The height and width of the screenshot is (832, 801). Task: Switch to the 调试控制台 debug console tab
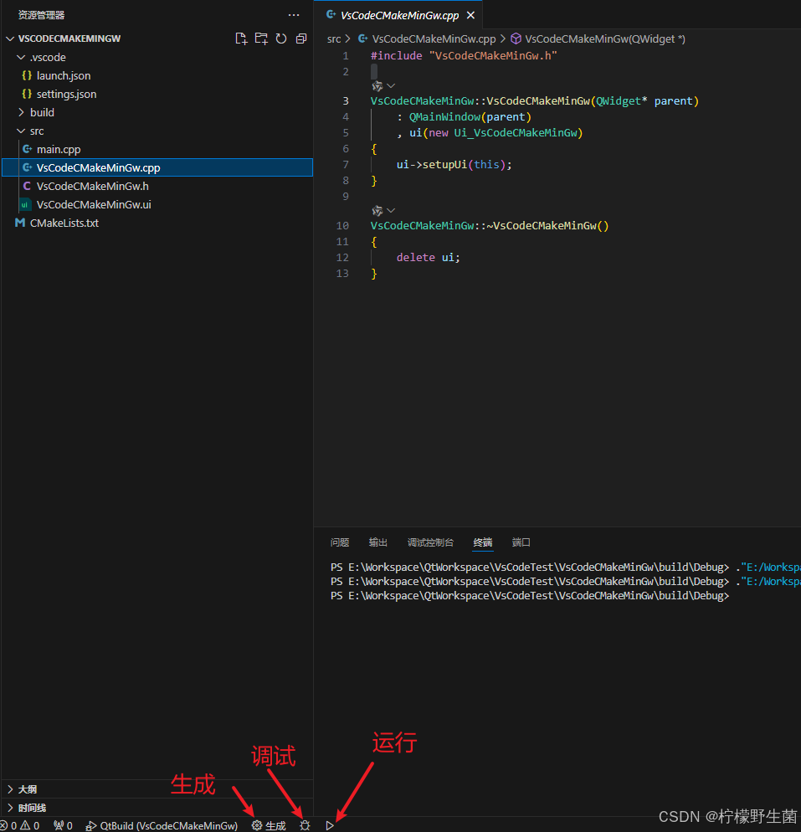tap(430, 542)
